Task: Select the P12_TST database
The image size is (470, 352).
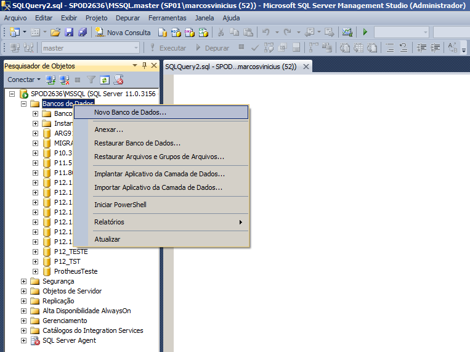Action: pos(67,261)
